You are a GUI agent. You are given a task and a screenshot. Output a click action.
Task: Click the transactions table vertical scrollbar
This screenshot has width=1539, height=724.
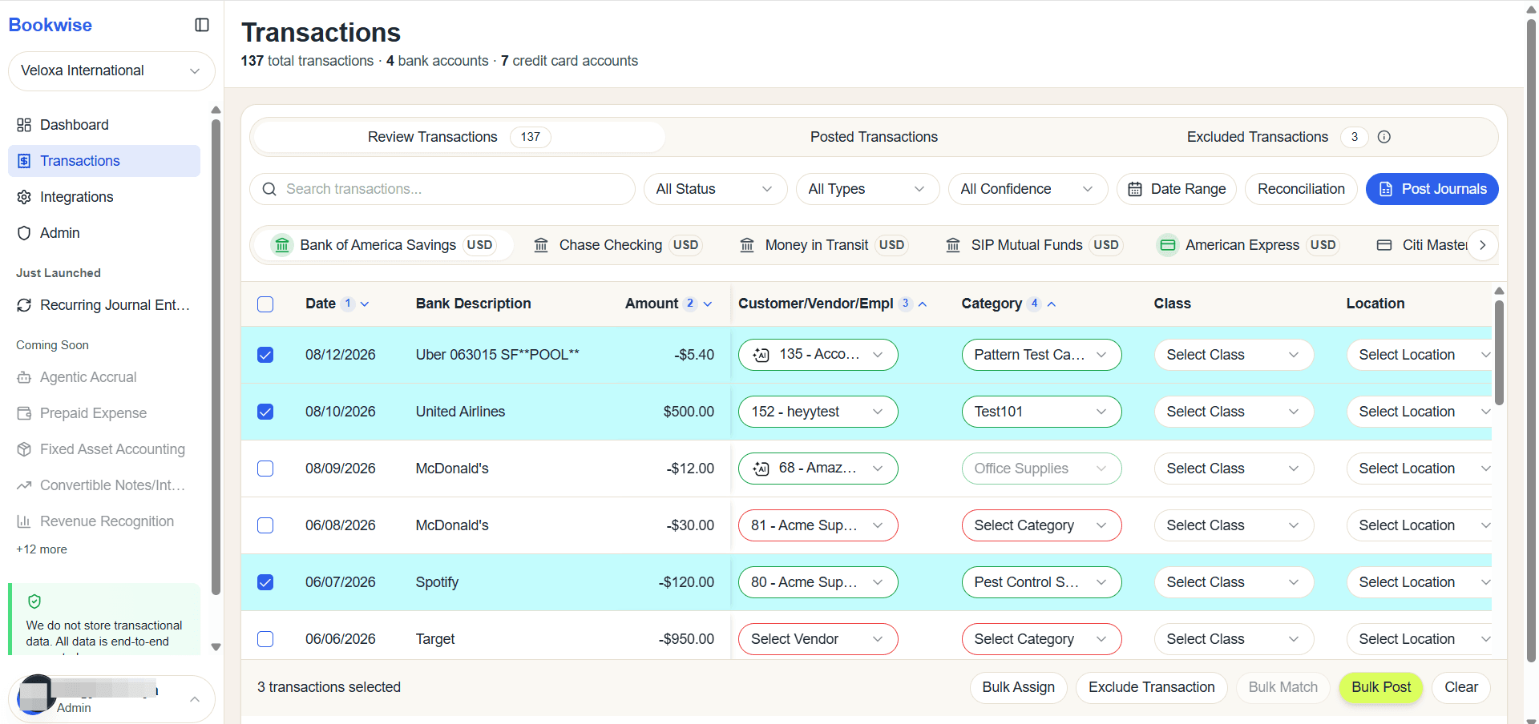[x=1499, y=352]
